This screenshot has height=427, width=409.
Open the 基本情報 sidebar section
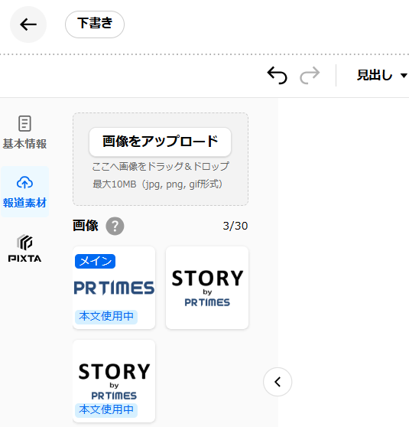[24, 132]
